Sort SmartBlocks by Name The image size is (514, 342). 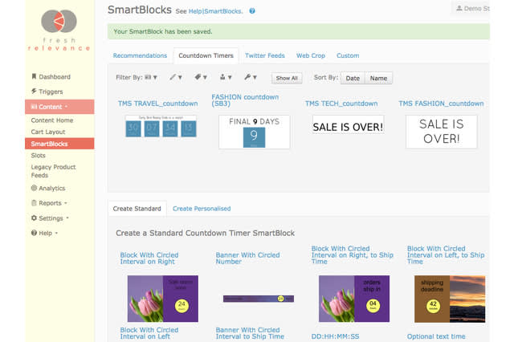[x=378, y=79]
